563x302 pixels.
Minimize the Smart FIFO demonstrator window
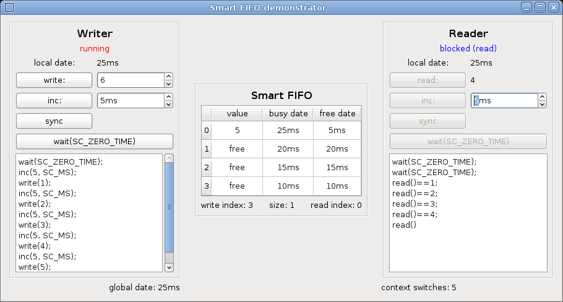point(526,7)
